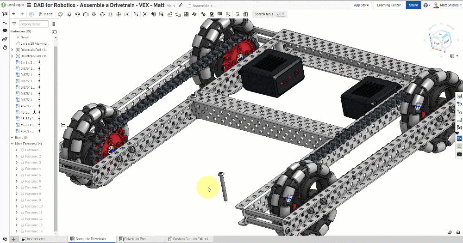Click the Undo arrow in the toolbar

click(14, 14)
